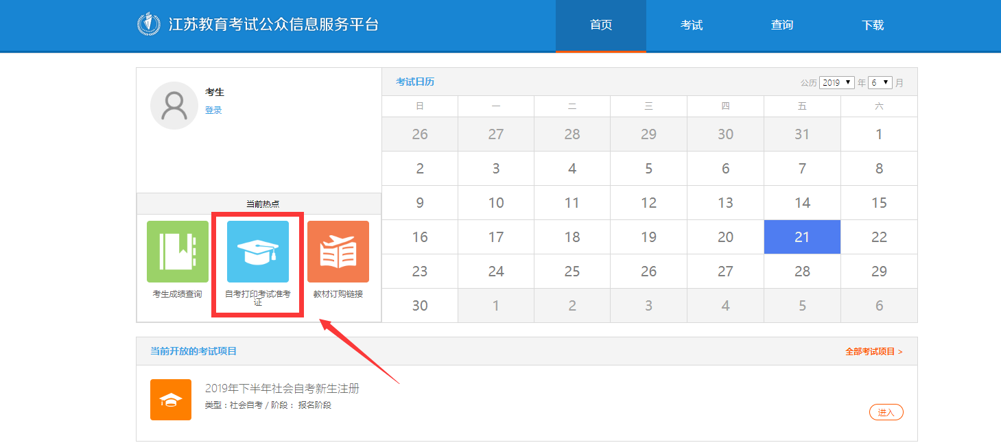Viewport: 1001px width, 445px height.
Task: Click the green 考生成绩查询 notebook icon
Action: pyautogui.click(x=178, y=252)
